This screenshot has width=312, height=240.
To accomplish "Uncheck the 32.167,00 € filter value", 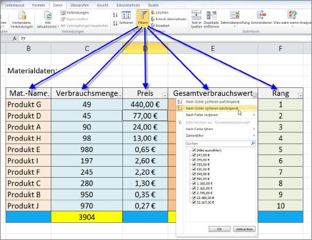I will point(194,202).
